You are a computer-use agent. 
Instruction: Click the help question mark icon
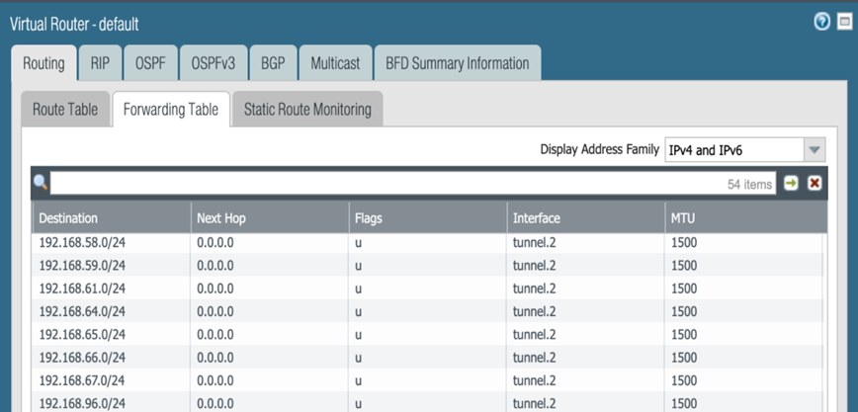[x=821, y=23]
